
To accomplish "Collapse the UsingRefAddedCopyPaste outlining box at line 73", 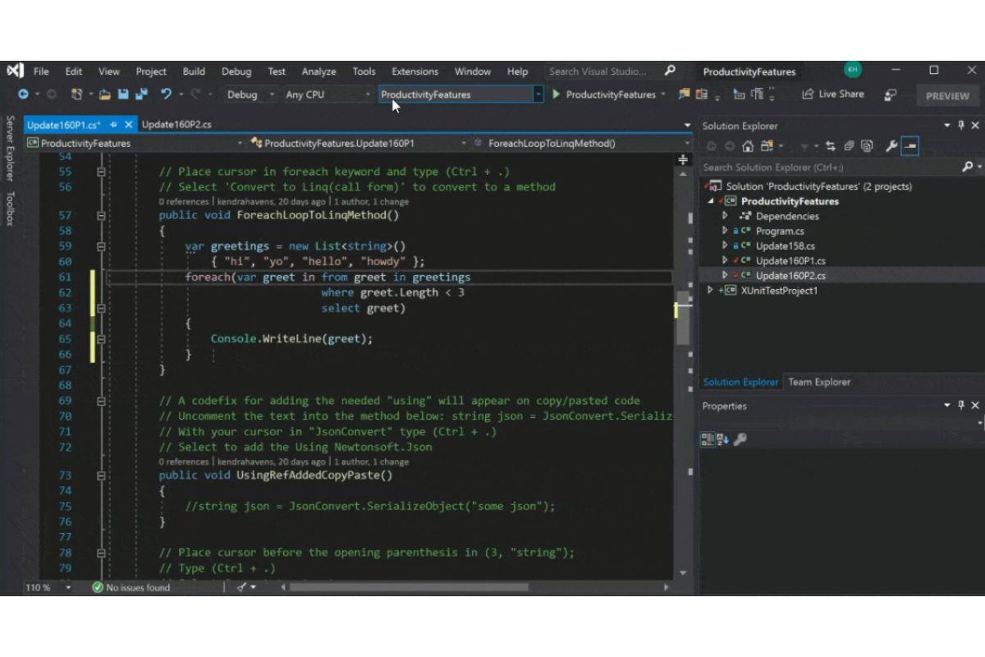I will pos(101,476).
